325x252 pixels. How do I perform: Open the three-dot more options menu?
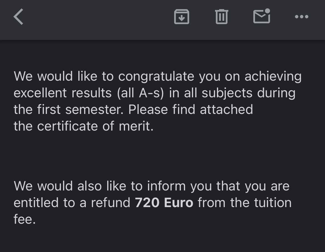click(x=301, y=17)
